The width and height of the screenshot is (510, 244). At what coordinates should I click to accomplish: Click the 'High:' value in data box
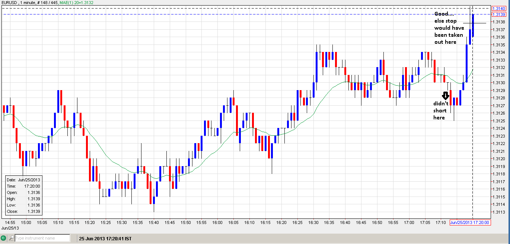point(34,199)
